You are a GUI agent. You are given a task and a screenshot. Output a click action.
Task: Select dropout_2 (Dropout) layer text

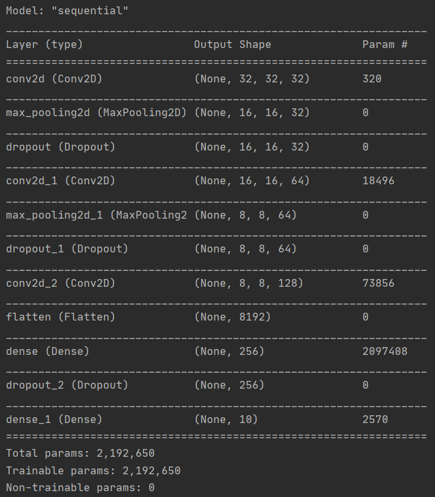[67, 385]
